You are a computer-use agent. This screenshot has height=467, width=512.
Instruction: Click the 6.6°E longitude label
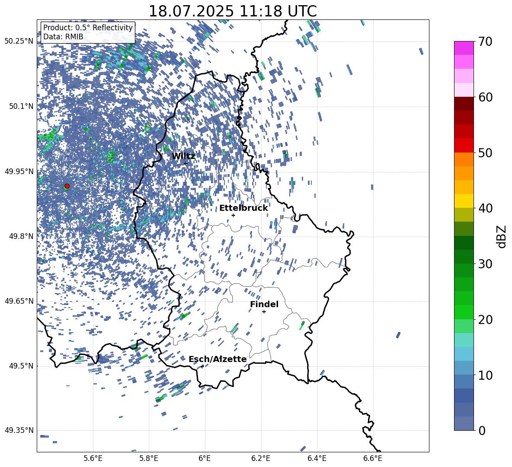click(x=373, y=458)
